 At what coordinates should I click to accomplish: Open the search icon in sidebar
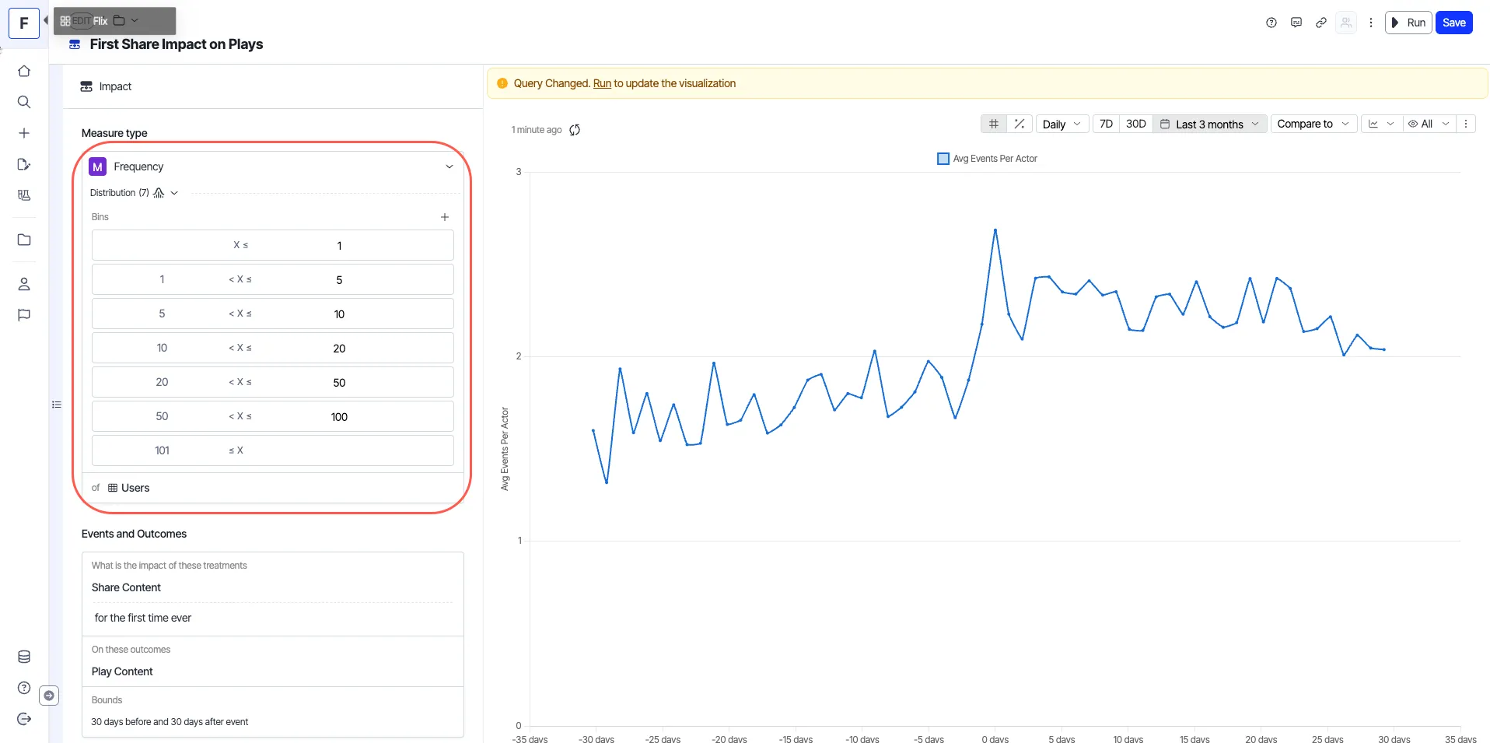click(24, 102)
